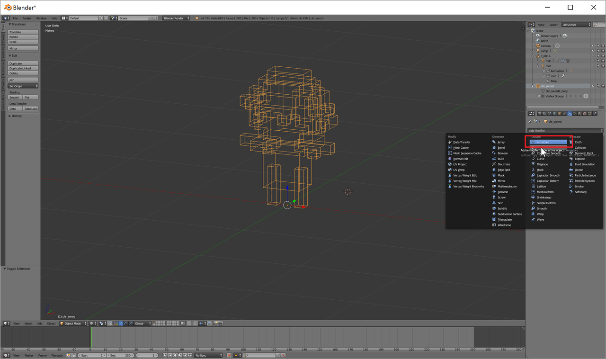Collapse the c_001a tree node
The width and height of the screenshot is (606, 359).
[x=533, y=56]
